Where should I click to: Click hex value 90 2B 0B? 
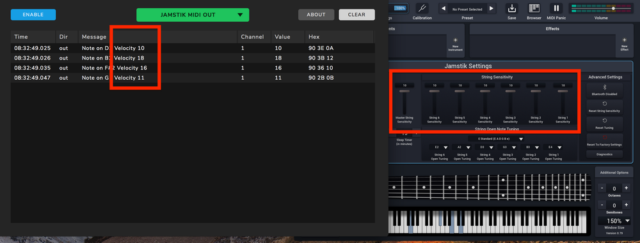(x=321, y=77)
